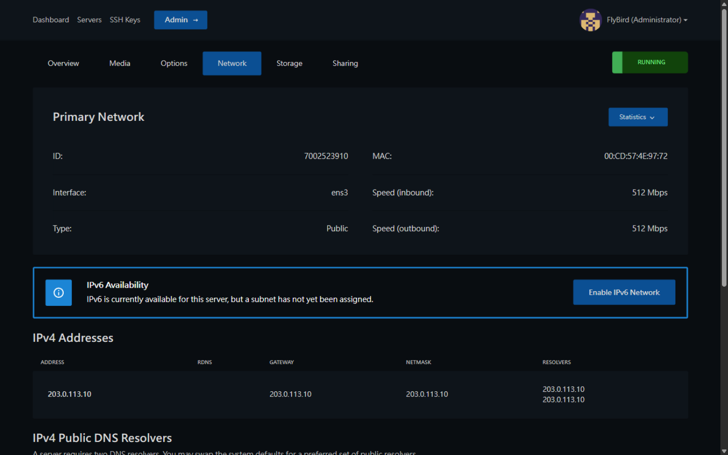Click the FlyBird user avatar
The image size is (728, 455).
coord(590,20)
